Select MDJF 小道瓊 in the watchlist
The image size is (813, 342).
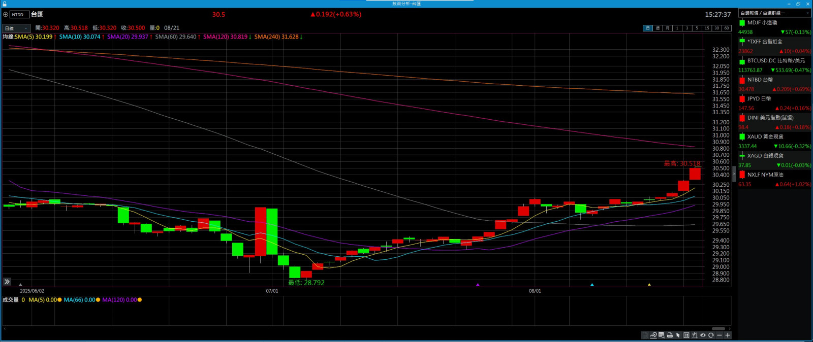775,27
